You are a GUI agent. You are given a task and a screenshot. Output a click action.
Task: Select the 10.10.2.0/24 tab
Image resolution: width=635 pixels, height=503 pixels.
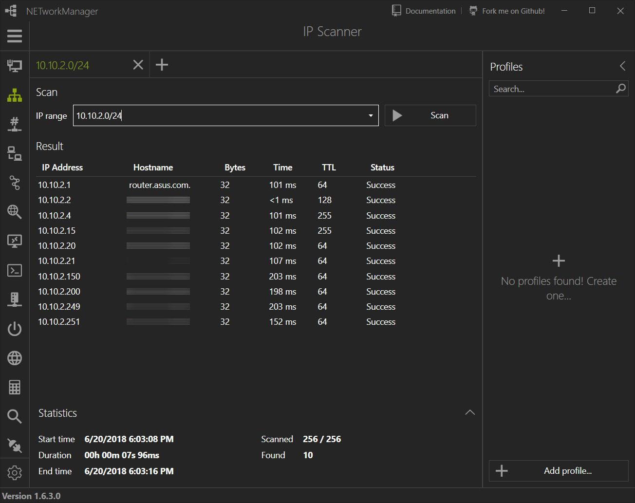coord(63,65)
